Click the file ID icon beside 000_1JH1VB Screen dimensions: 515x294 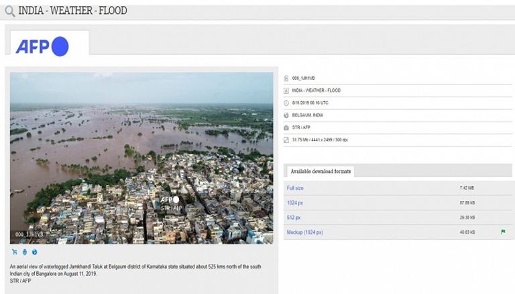coord(286,78)
